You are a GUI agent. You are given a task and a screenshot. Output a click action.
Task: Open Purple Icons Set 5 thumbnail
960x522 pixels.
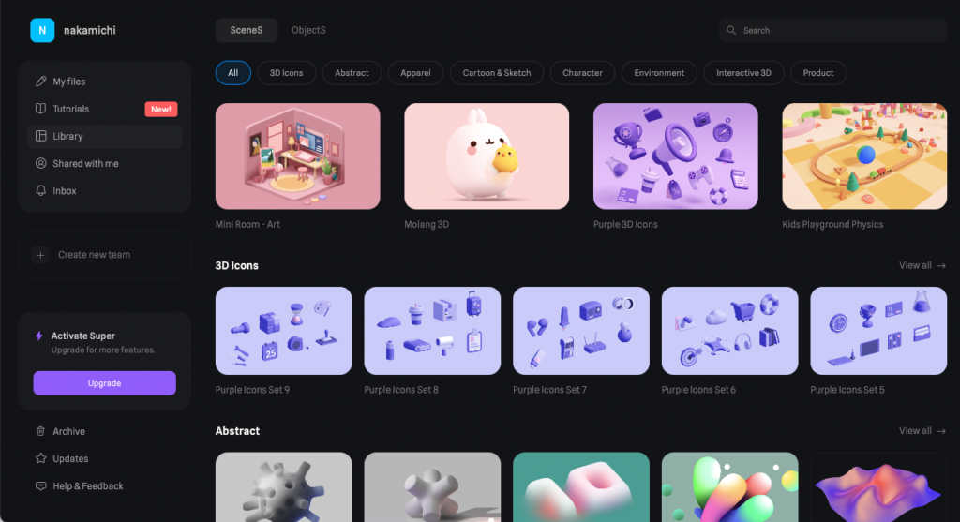coord(878,331)
